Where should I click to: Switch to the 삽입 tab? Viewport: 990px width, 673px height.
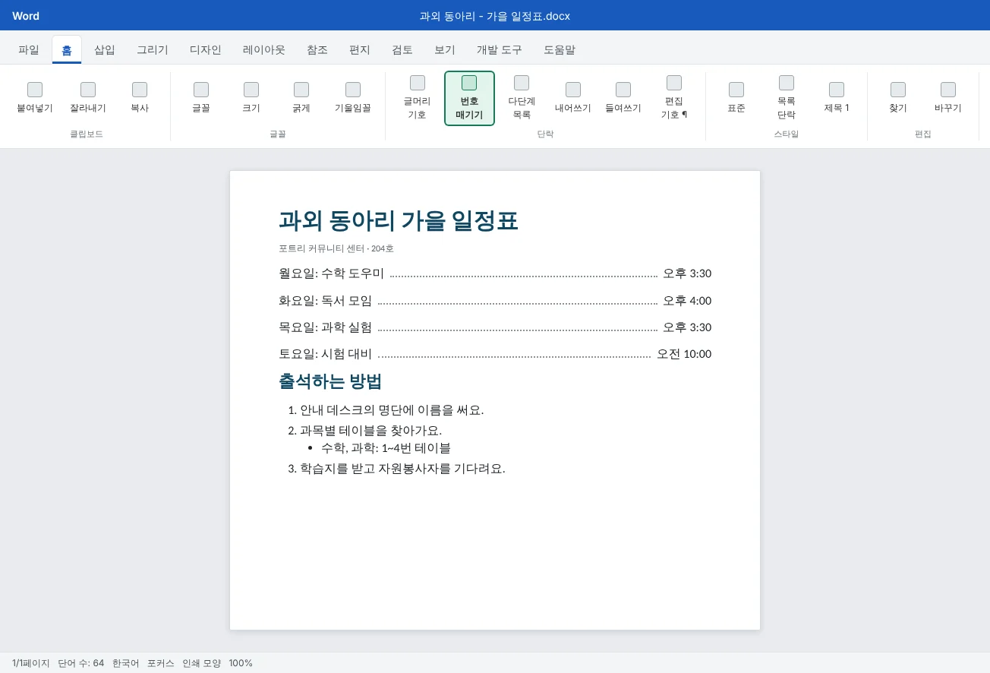pyautogui.click(x=105, y=50)
